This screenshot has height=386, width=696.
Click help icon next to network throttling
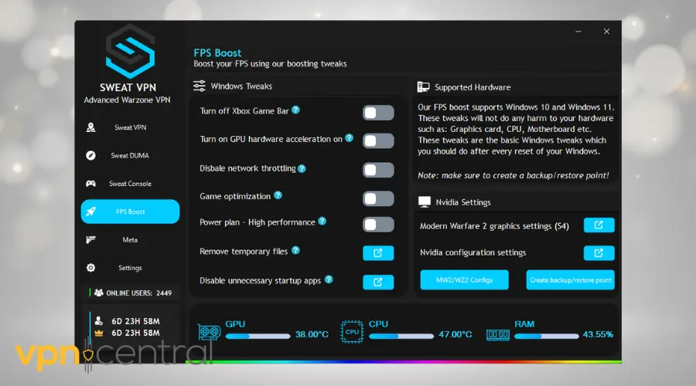click(x=302, y=168)
